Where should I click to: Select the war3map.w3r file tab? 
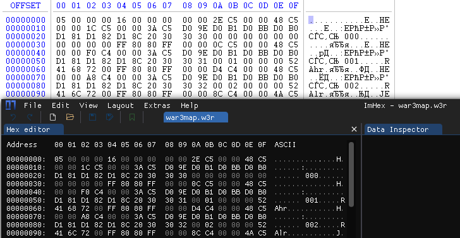coord(196,117)
